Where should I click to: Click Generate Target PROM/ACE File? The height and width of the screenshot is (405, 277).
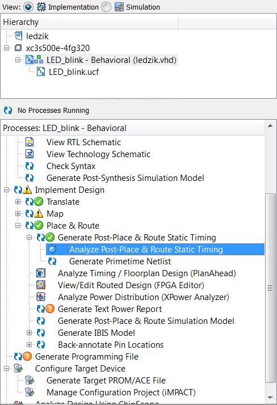[106, 380]
